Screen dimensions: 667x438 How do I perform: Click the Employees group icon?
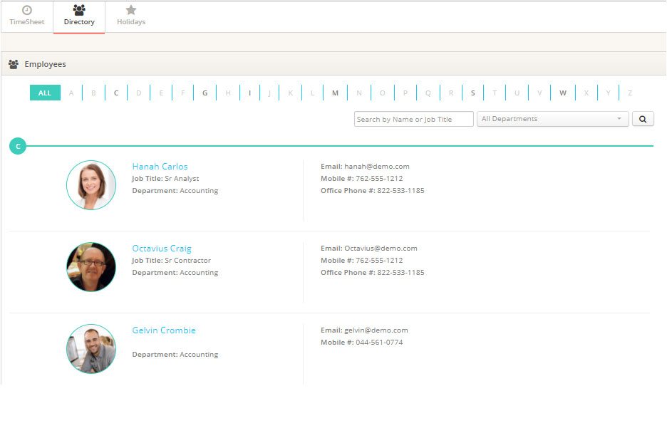(x=13, y=63)
